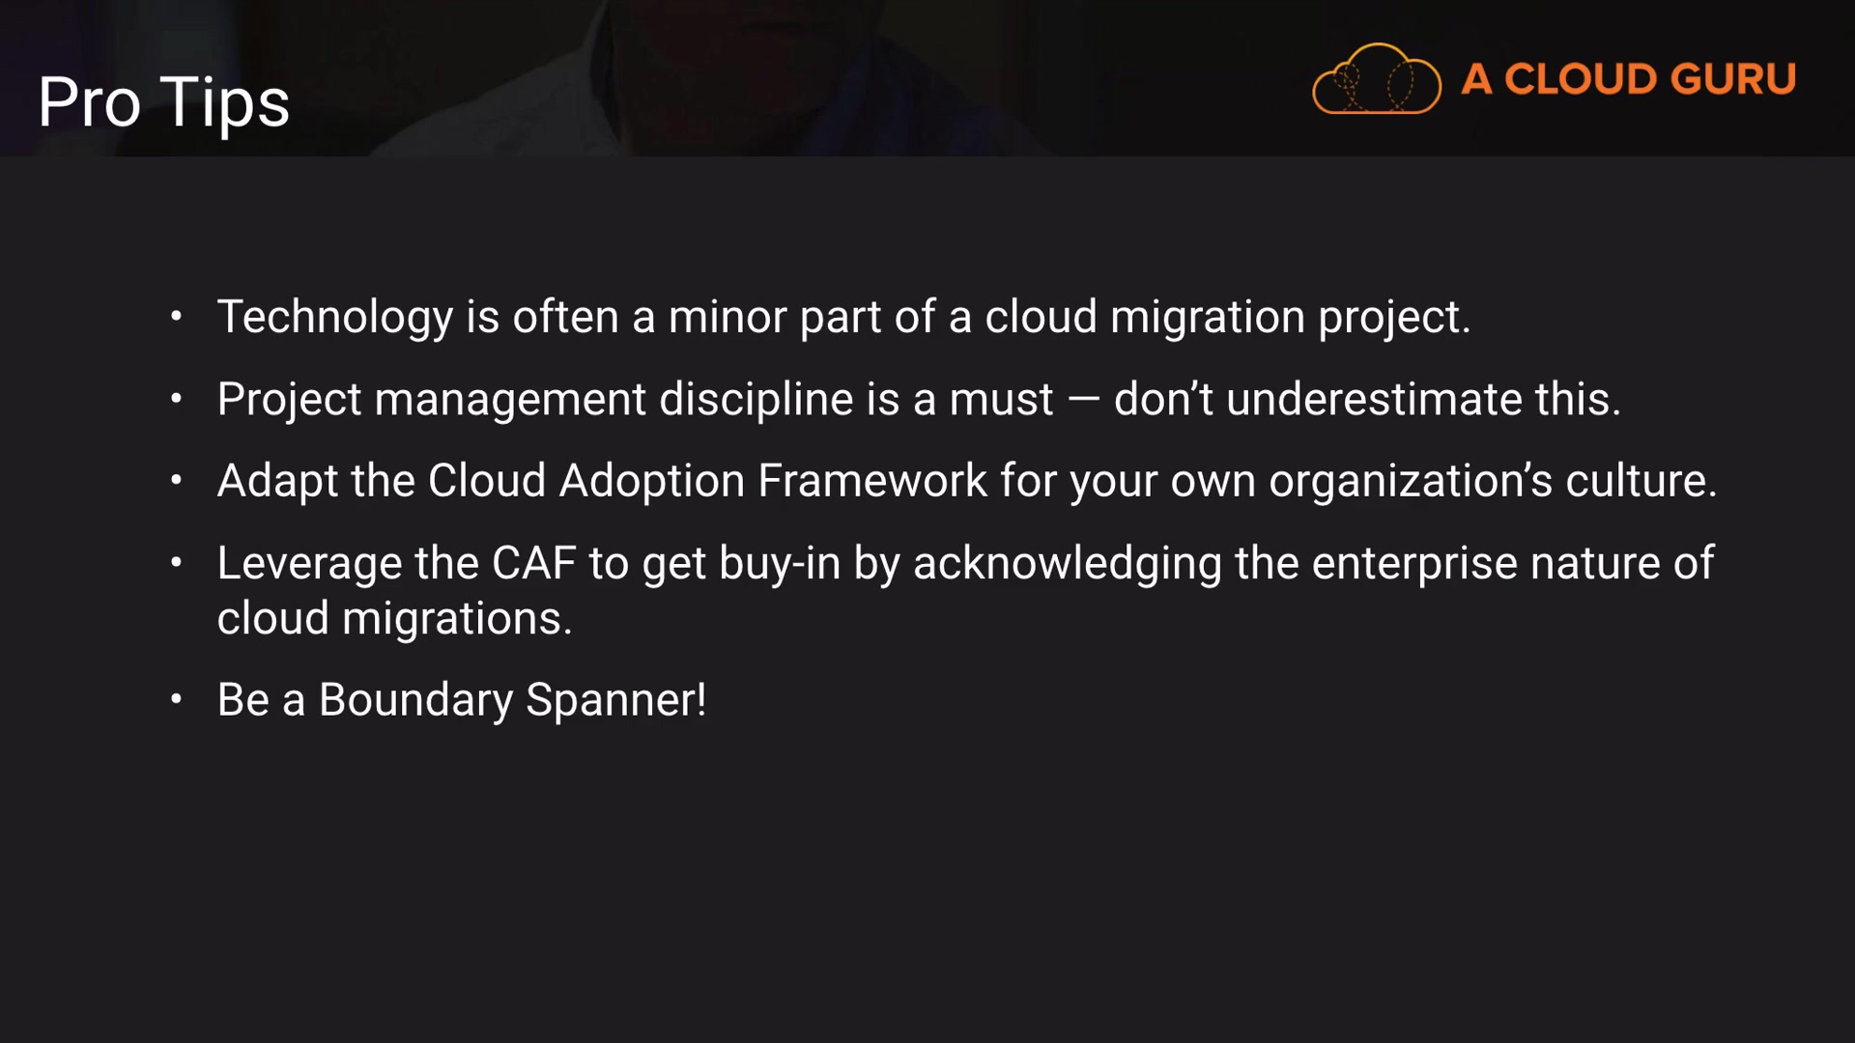Click the phrase "don't underestimate this."
The image size is (1855, 1043).
[1367, 399]
